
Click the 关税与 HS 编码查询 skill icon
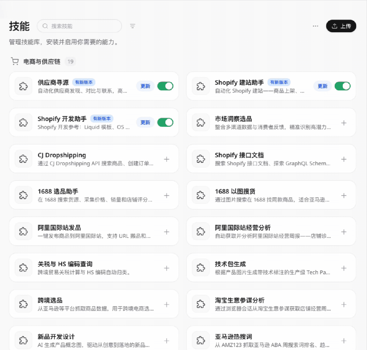pos(23,268)
